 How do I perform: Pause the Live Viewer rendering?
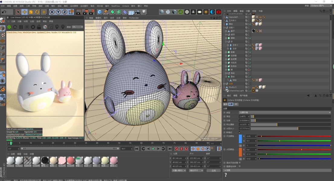21,27
